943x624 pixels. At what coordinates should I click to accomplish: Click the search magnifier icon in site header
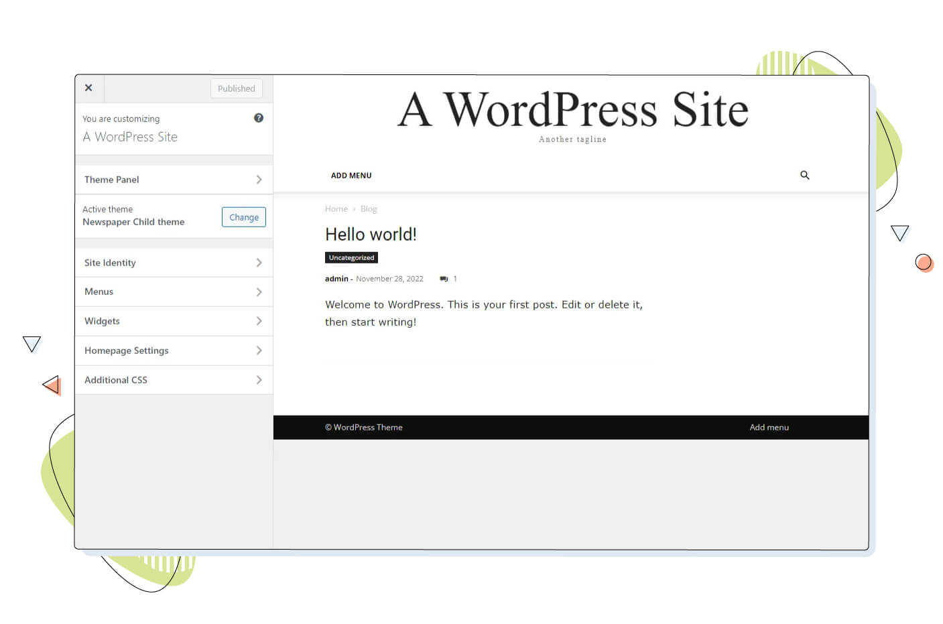click(805, 175)
